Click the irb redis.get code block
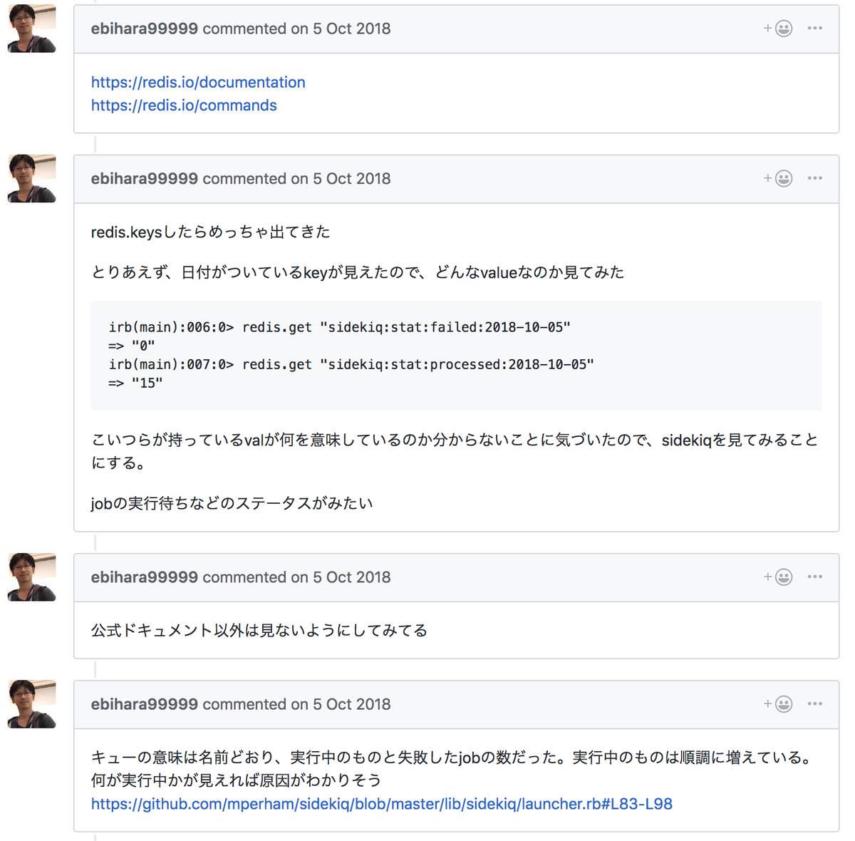The width and height of the screenshot is (855, 841). (x=456, y=355)
